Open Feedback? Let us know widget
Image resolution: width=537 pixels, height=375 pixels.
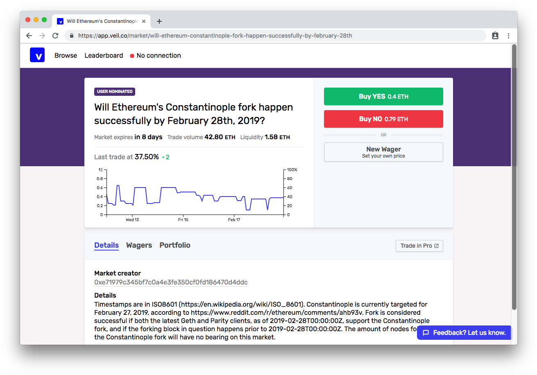(x=464, y=332)
